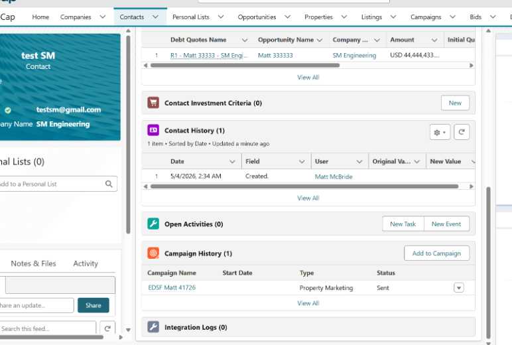Click the green verified email check icon
Image resolution: width=512 pixels, height=345 pixels.
(8, 110)
